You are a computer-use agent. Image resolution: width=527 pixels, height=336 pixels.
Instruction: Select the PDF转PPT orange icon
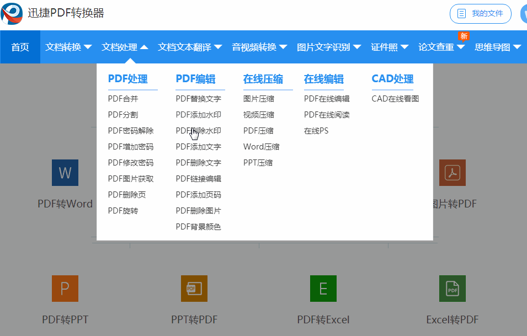pyautogui.click(x=65, y=288)
